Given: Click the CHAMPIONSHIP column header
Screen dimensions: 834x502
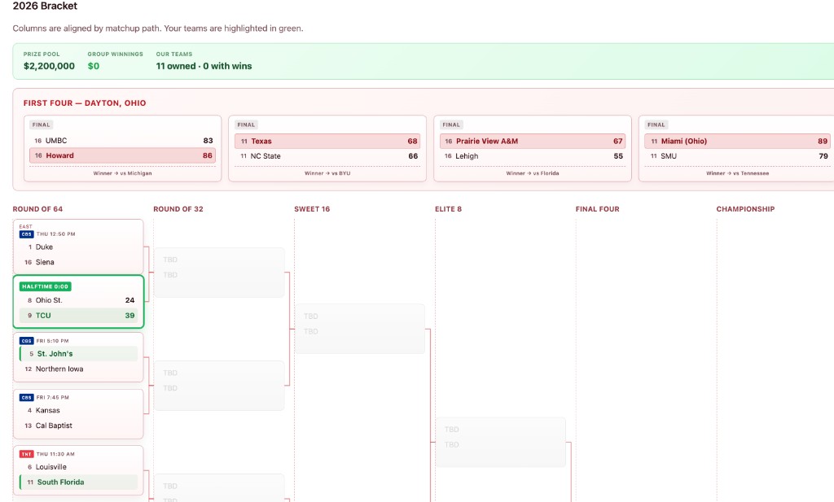Looking at the screenshot, I should (745, 209).
